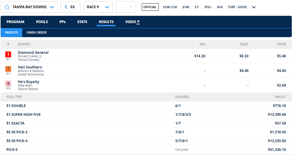The width and height of the screenshot is (295, 155).
Task: Open the VIDEO external link
Action: tap(132, 22)
